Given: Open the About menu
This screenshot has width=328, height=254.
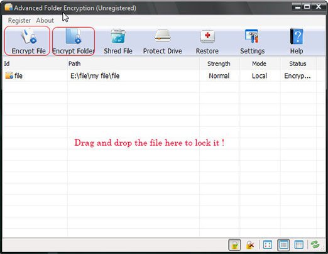Looking at the screenshot, I should [45, 20].
